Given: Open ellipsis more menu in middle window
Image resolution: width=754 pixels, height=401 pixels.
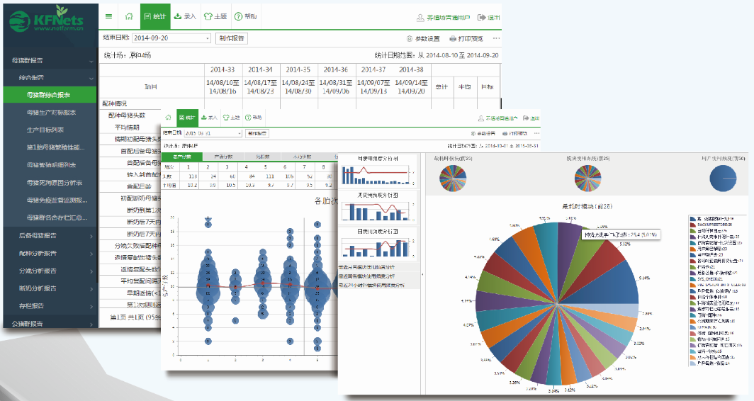Looking at the screenshot, I should point(536,134).
